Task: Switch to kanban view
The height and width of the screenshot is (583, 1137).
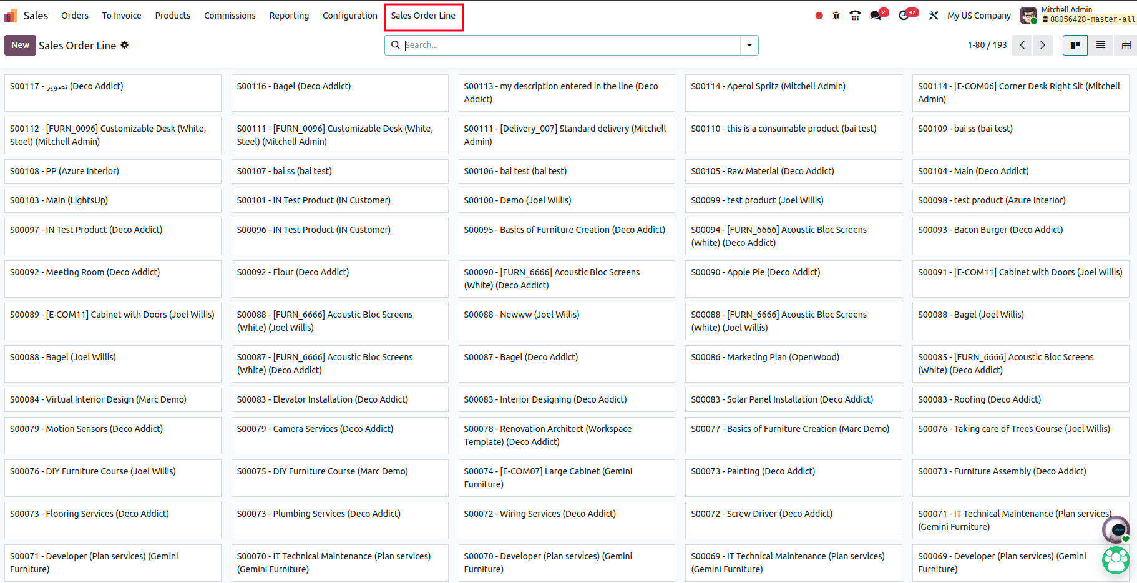Action: [x=1075, y=45]
